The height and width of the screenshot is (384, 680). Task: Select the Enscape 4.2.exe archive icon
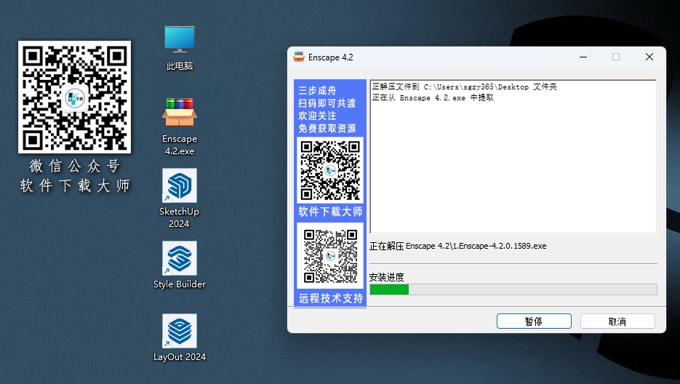pos(179,126)
